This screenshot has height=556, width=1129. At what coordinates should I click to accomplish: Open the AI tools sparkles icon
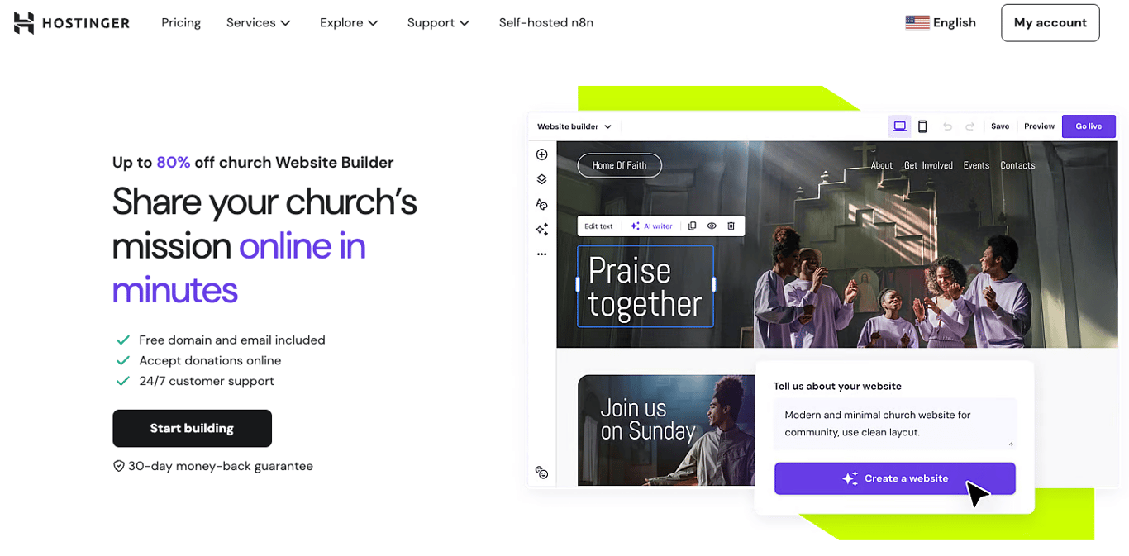[x=541, y=229]
